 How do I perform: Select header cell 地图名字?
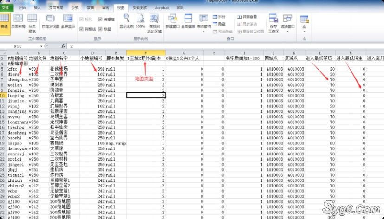coord(64,58)
